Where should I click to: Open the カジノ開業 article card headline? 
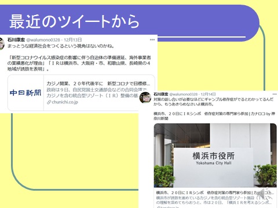point(98,84)
